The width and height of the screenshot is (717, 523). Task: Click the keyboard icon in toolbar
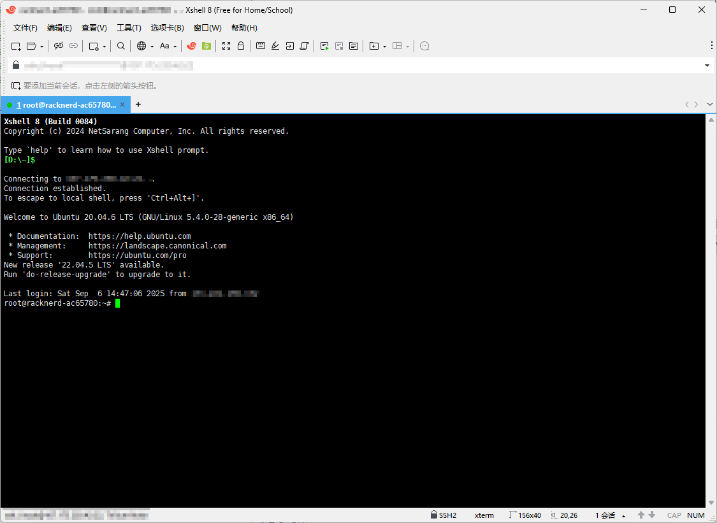pos(261,46)
